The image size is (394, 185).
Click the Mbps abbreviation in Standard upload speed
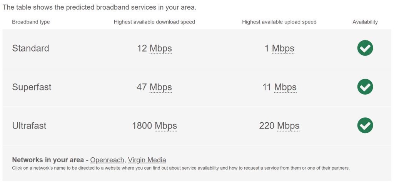tap(283, 48)
